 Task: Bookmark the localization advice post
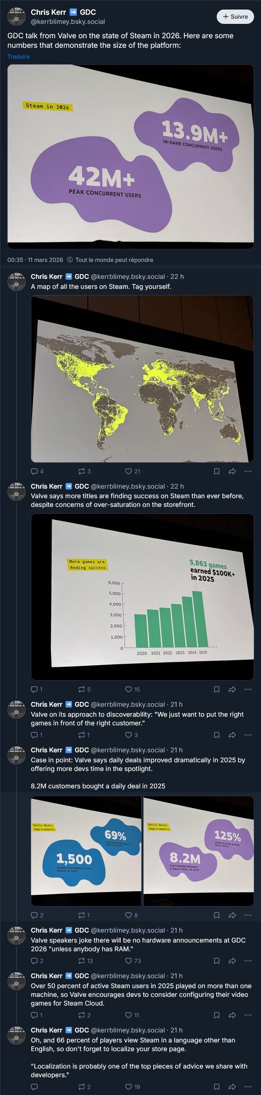(217, 1087)
